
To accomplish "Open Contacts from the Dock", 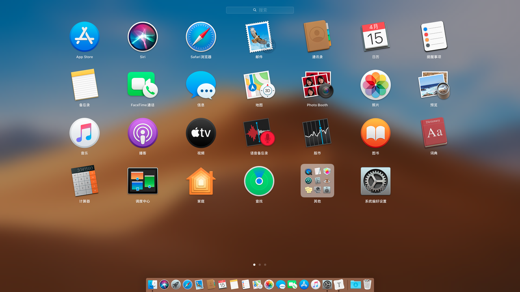I will click(x=210, y=284).
